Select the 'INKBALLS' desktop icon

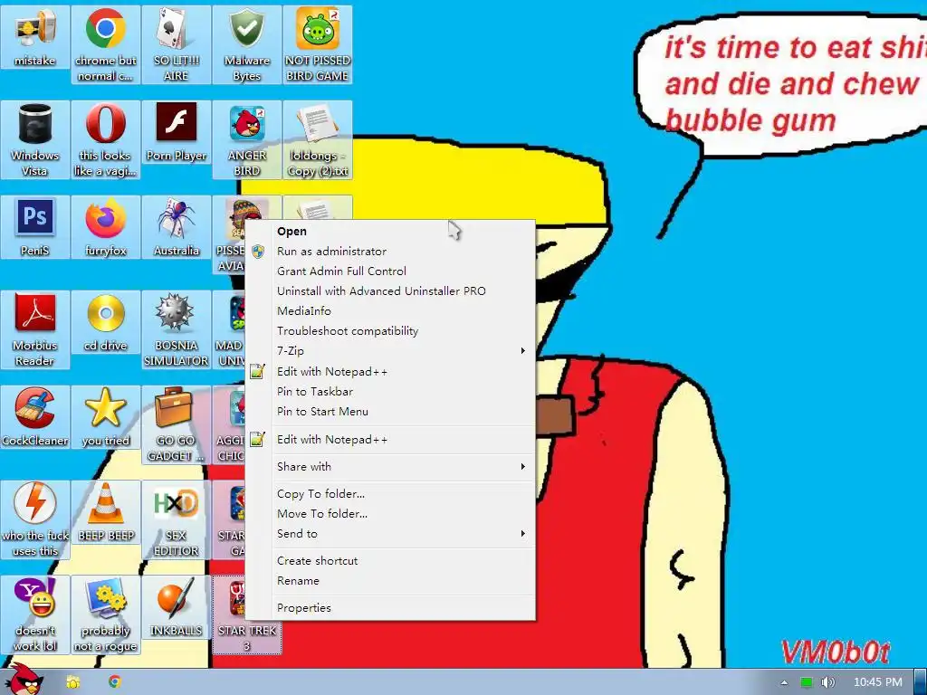[x=177, y=607]
